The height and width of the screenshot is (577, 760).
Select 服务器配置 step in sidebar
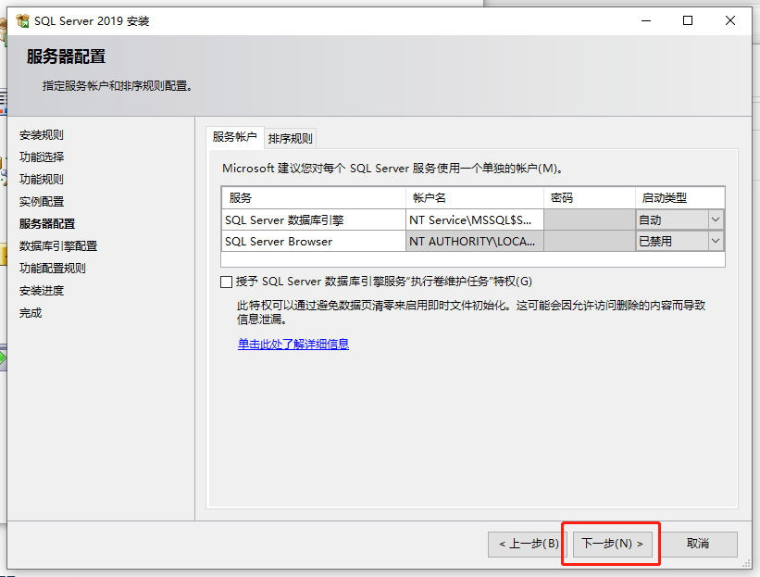(x=47, y=224)
